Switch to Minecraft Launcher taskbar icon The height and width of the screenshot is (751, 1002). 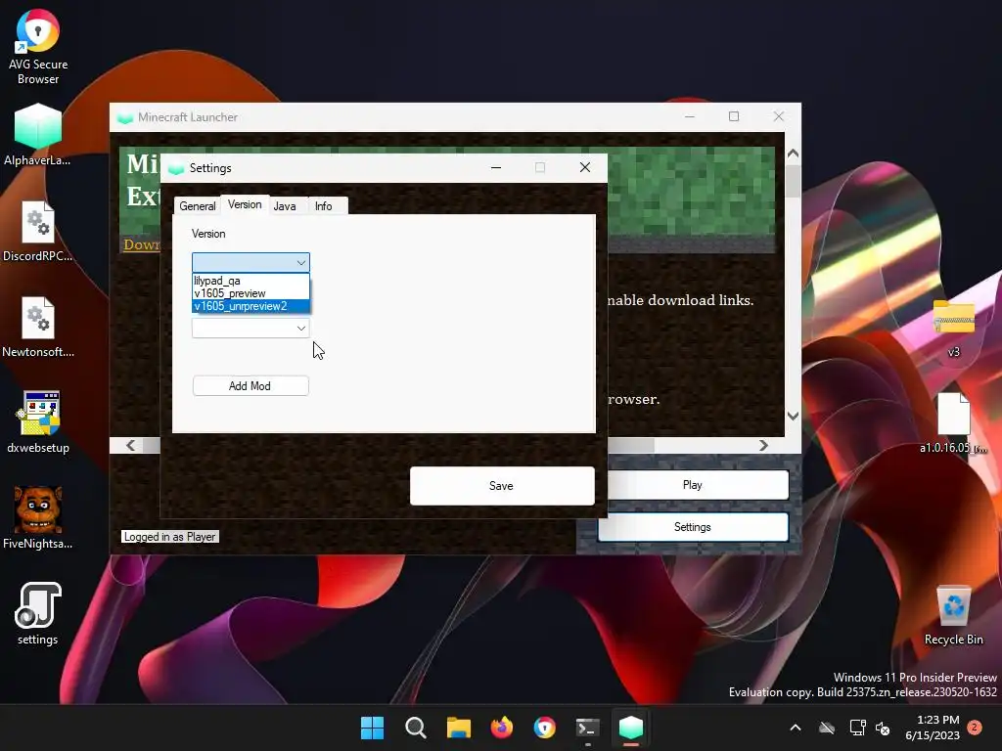[631, 728]
